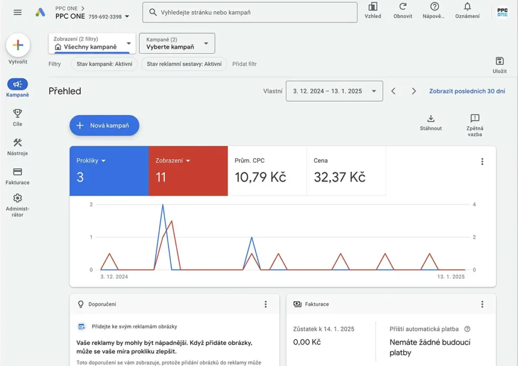
Task: Click the campaign search field
Action: pos(250,12)
